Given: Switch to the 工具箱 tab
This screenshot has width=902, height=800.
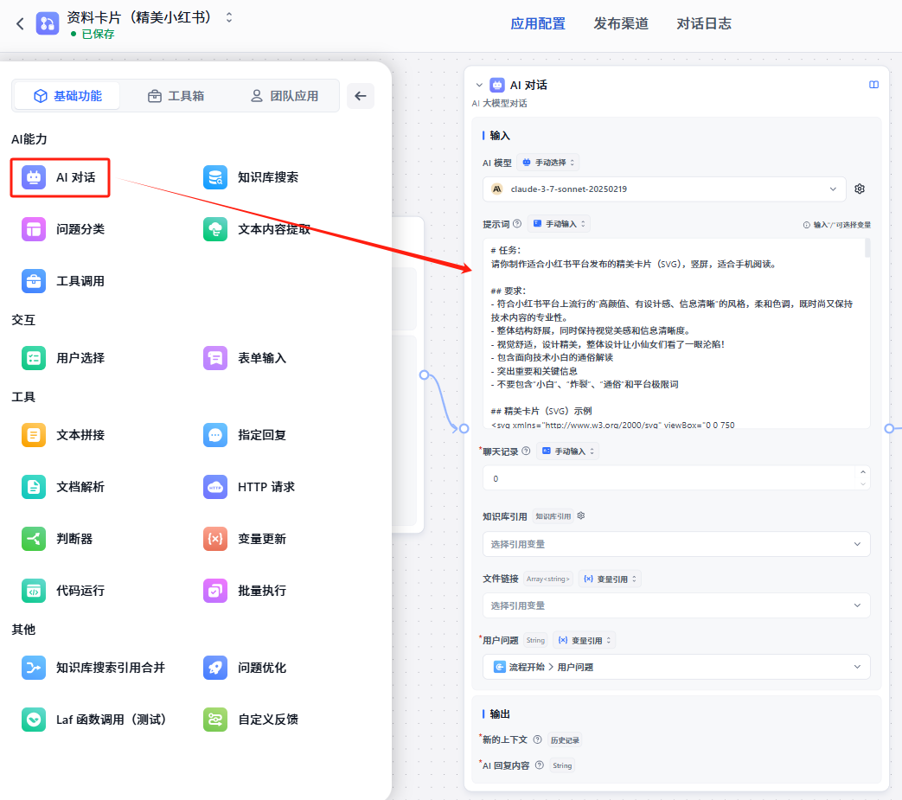Looking at the screenshot, I should coord(176,96).
